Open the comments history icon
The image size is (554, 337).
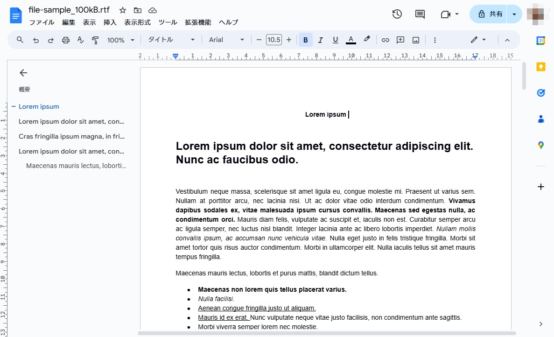(x=420, y=14)
